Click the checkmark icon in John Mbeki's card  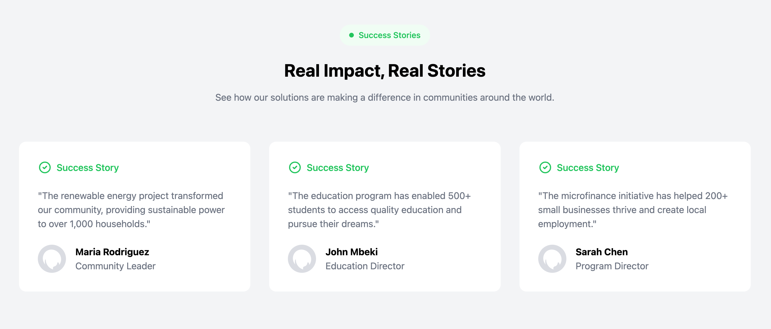(295, 167)
